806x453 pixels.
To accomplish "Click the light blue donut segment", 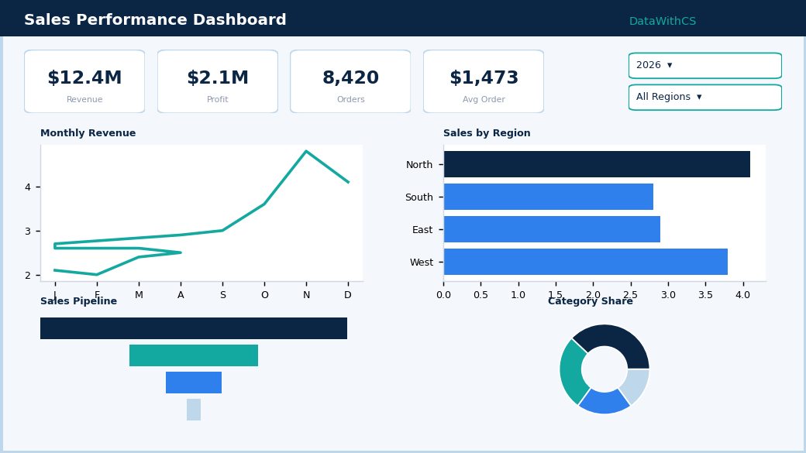I will click(x=636, y=385).
